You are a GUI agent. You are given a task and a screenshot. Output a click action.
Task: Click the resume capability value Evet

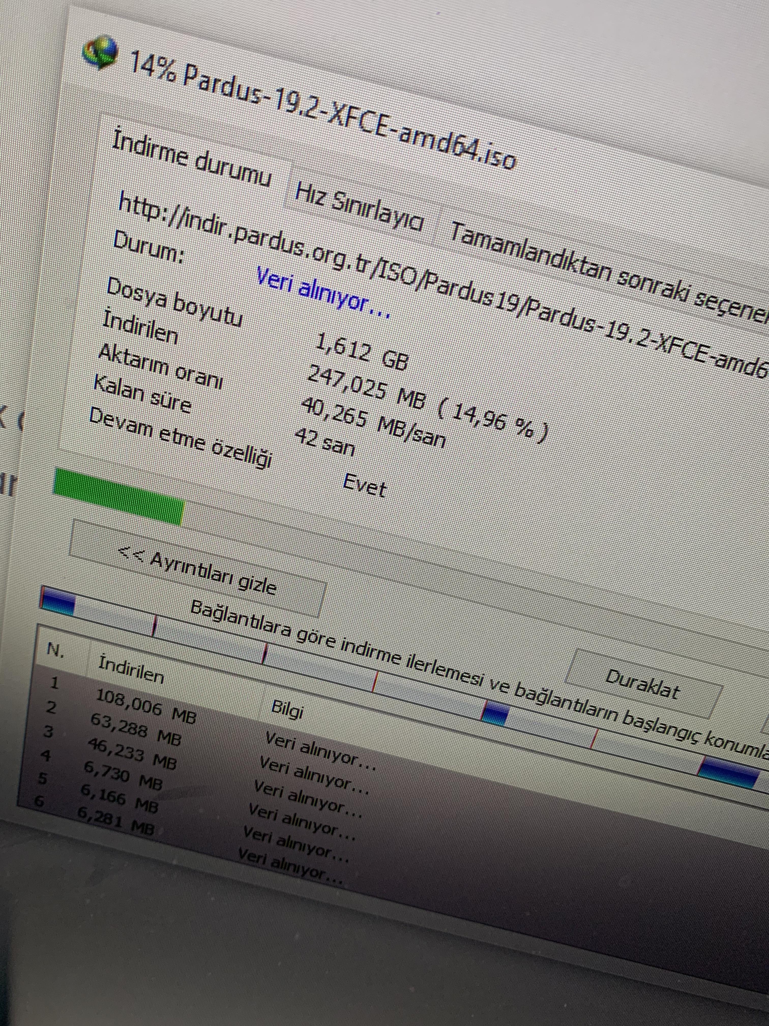coord(364,486)
